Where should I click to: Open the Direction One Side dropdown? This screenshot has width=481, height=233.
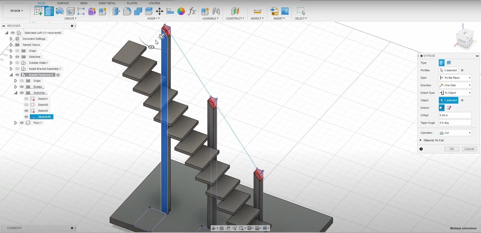click(x=455, y=85)
